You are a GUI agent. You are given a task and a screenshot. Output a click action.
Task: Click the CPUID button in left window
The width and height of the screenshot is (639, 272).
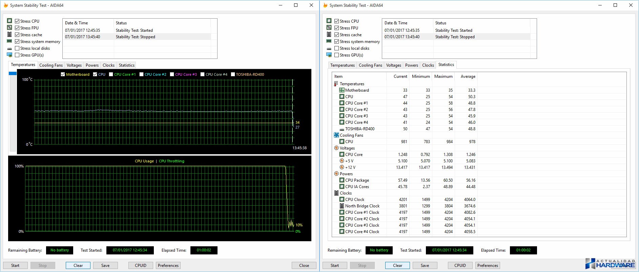[141, 266]
